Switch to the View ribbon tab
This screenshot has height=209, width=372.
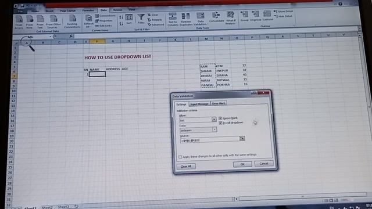click(x=132, y=10)
